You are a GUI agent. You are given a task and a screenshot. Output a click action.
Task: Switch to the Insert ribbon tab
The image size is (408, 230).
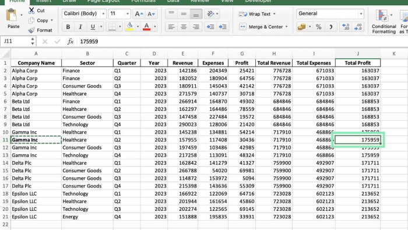pos(44,1)
